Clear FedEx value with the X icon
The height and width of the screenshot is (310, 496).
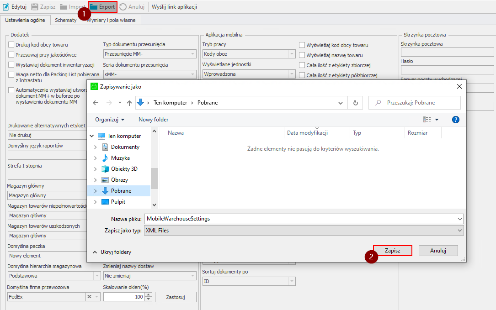(x=89, y=297)
